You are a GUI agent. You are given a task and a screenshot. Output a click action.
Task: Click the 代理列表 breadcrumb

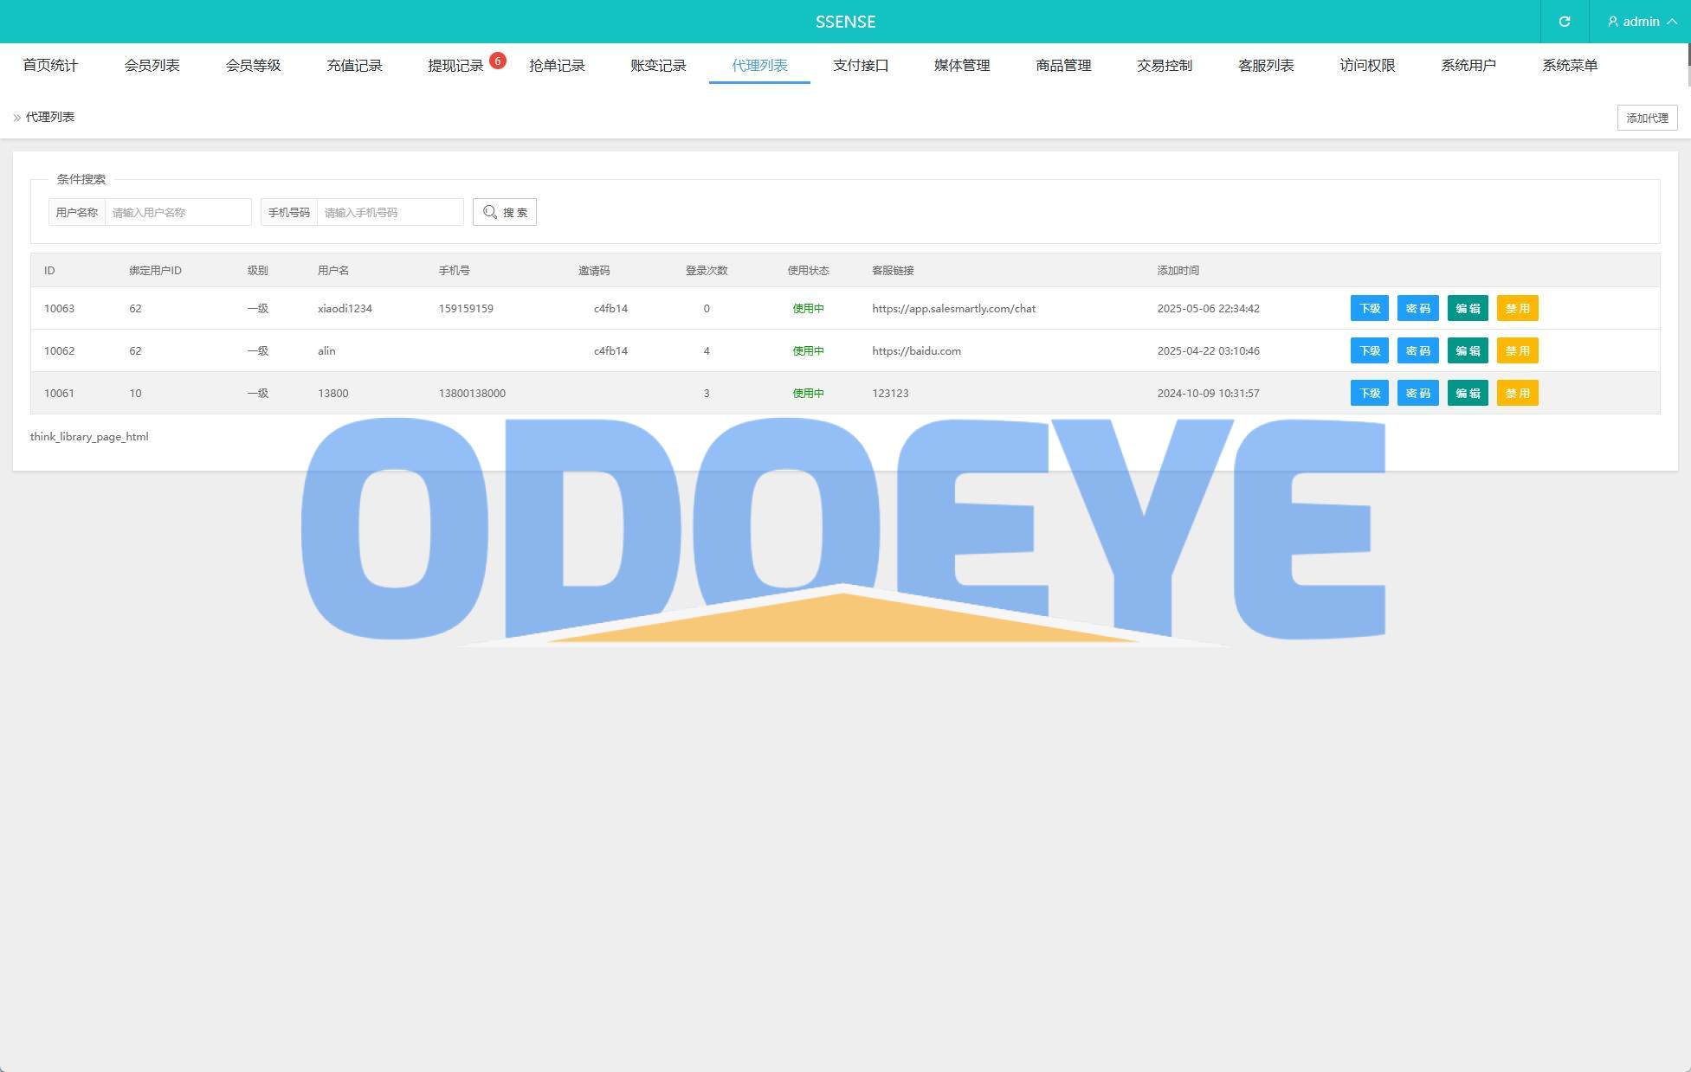click(x=50, y=117)
